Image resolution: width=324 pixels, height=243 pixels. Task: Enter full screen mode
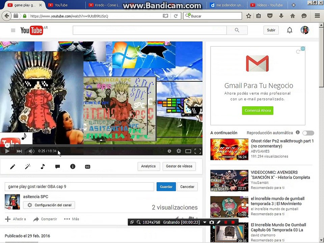click(198, 151)
